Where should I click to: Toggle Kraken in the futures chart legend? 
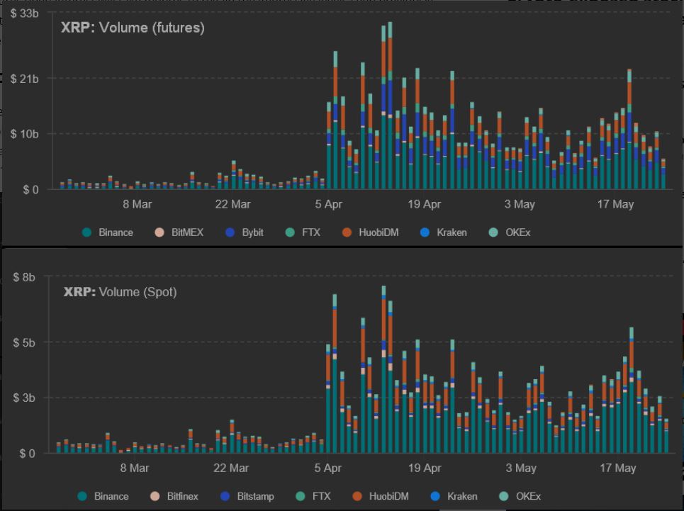444,232
